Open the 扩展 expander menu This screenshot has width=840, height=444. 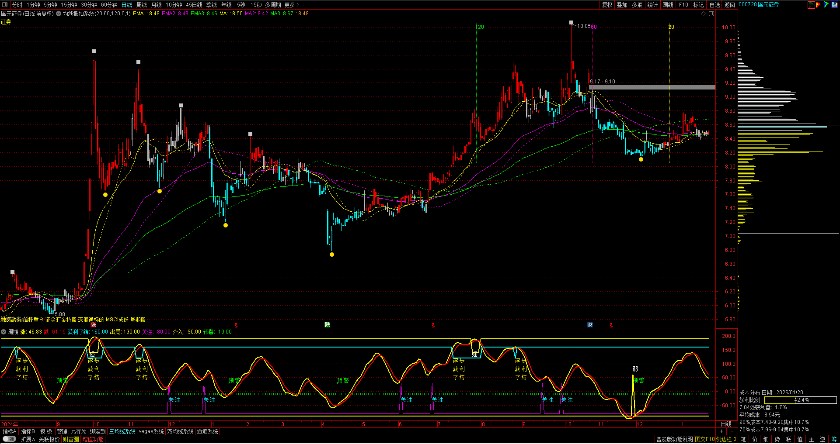click(x=28, y=439)
